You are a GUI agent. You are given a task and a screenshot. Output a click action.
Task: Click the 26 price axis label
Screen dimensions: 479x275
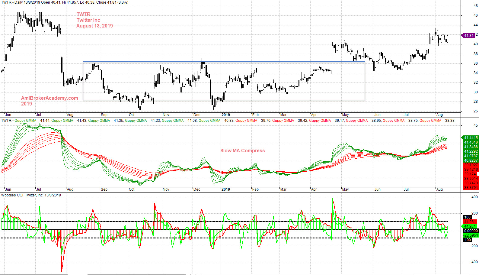coord(475,111)
